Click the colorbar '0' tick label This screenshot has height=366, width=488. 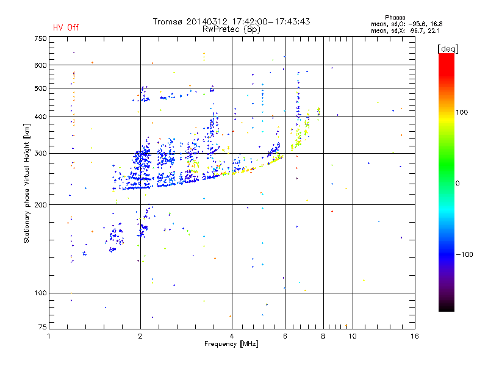(x=457, y=184)
